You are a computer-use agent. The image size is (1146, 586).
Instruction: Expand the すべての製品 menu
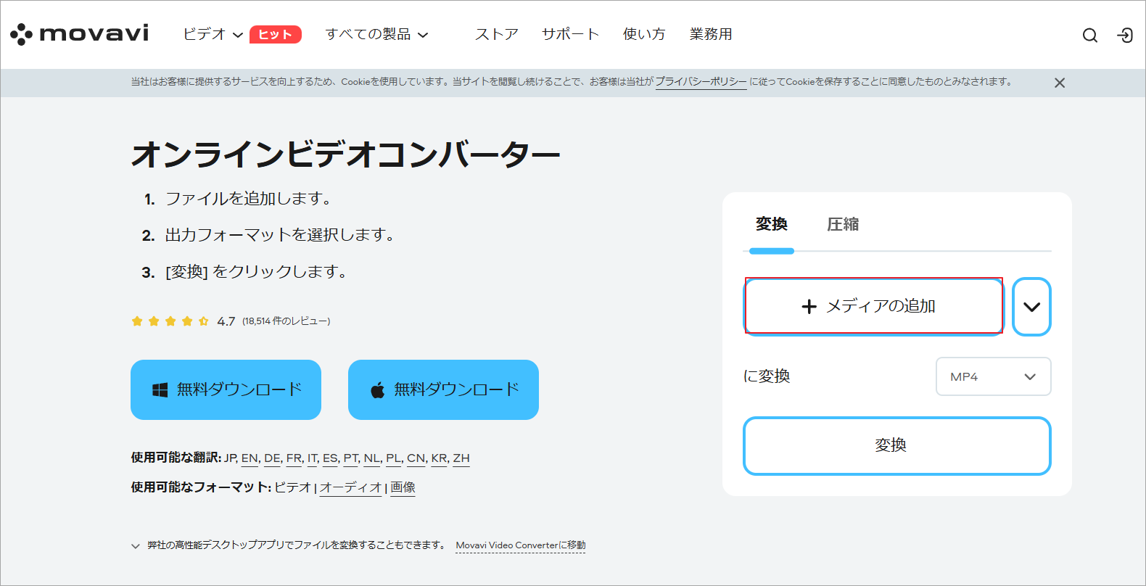[376, 34]
